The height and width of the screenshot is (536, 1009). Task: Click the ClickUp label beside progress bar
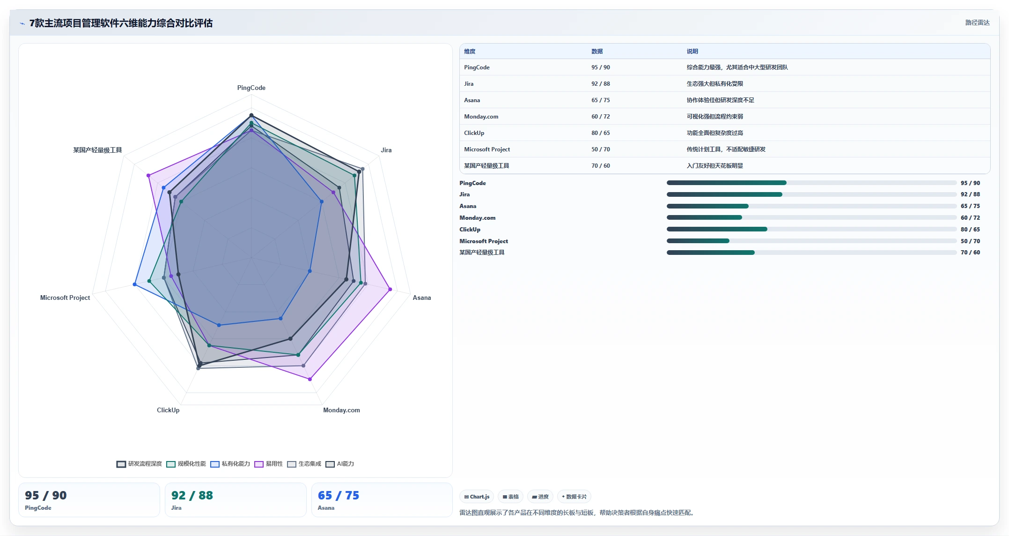click(470, 230)
